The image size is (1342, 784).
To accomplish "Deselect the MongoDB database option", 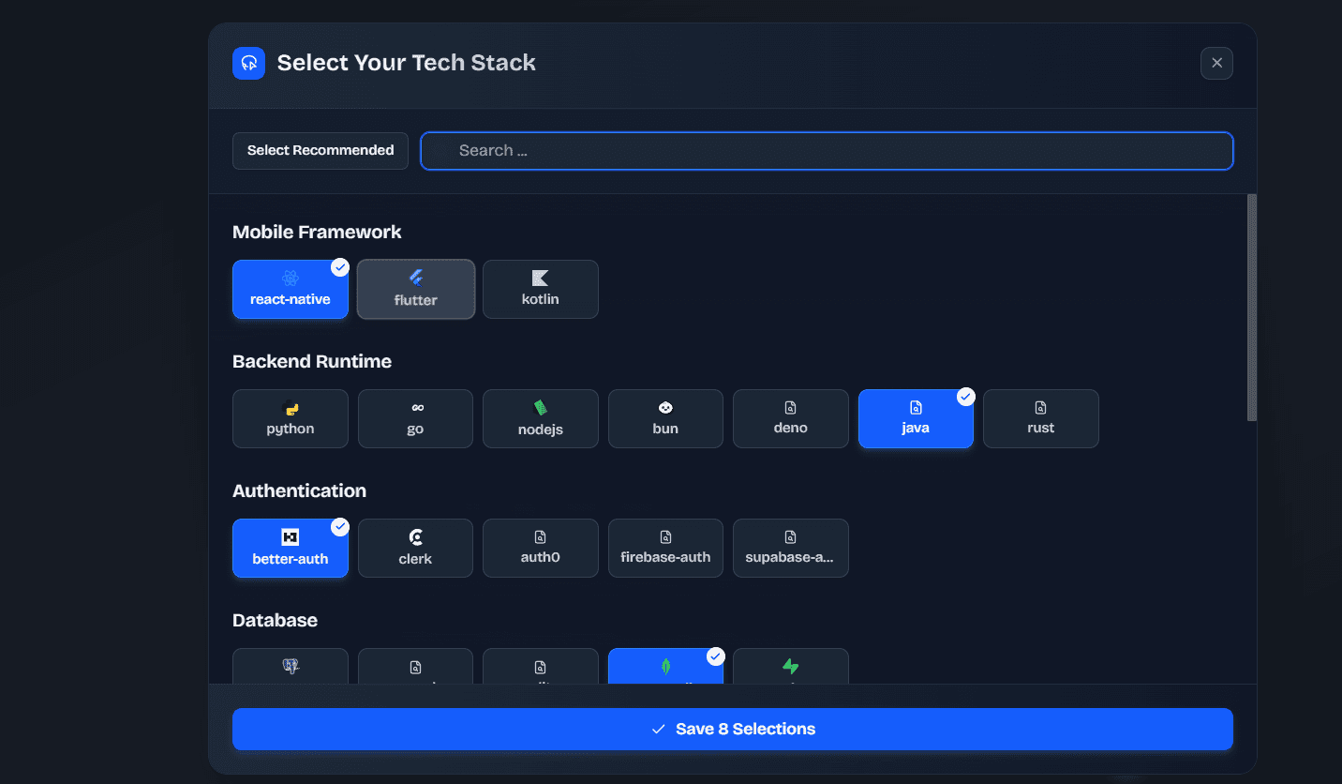I will (x=665, y=668).
